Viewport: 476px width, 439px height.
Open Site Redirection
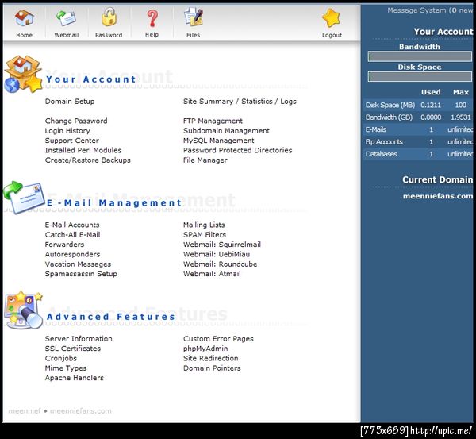pyautogui.click(x=211, y=359)
